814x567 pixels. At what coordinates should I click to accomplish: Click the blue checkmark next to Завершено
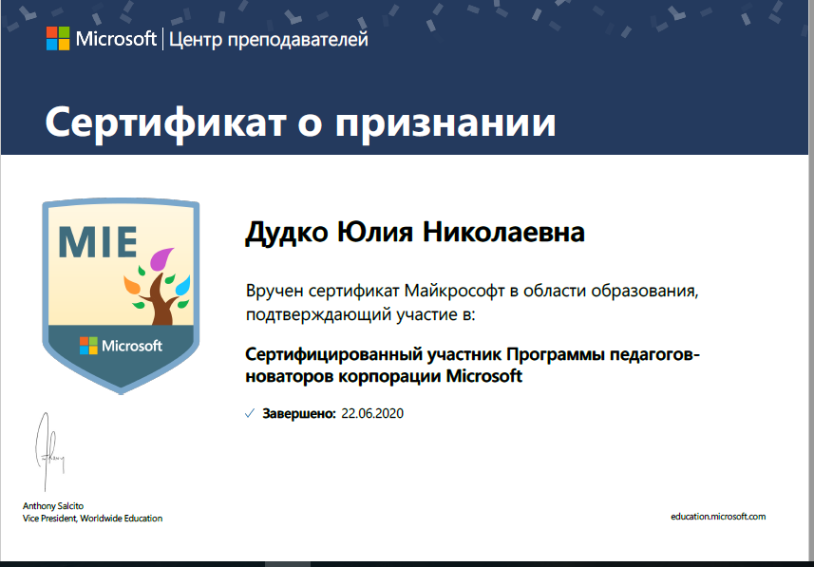coord(250,414)
